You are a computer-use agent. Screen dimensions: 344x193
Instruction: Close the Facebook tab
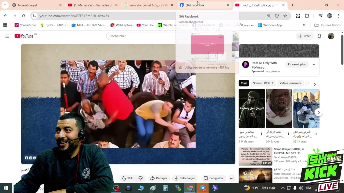click(228, 5)
